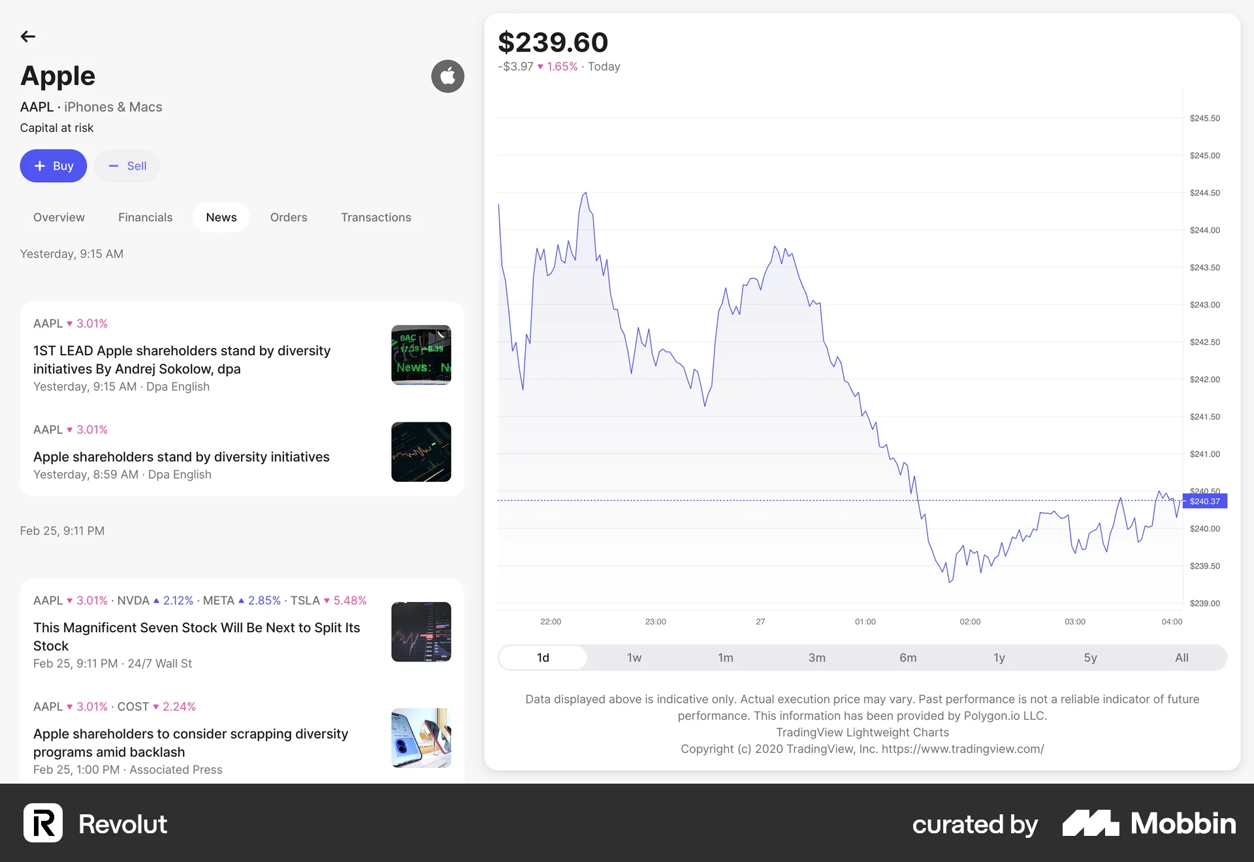1254x862 pixels.
Task: Click the back arrow to return
Action: pyautogui.click(x=27, y=37)
